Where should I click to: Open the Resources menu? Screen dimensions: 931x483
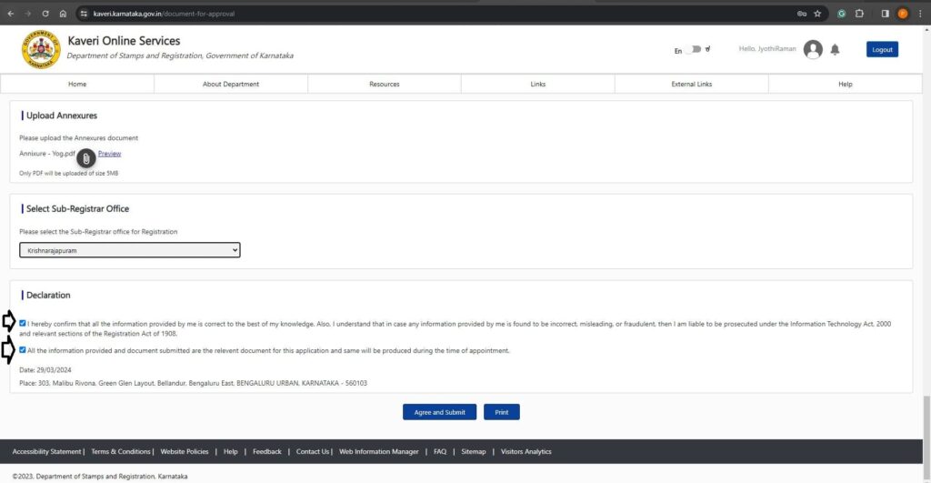pyautogui.click(x=384, y=85)
